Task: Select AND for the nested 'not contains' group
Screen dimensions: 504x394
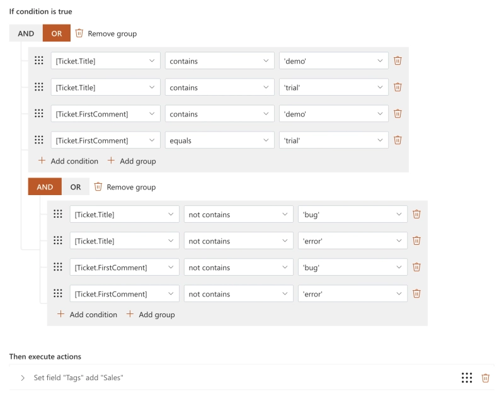Action: 45,186
